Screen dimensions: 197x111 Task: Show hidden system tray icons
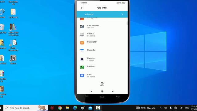pos(161,108)
